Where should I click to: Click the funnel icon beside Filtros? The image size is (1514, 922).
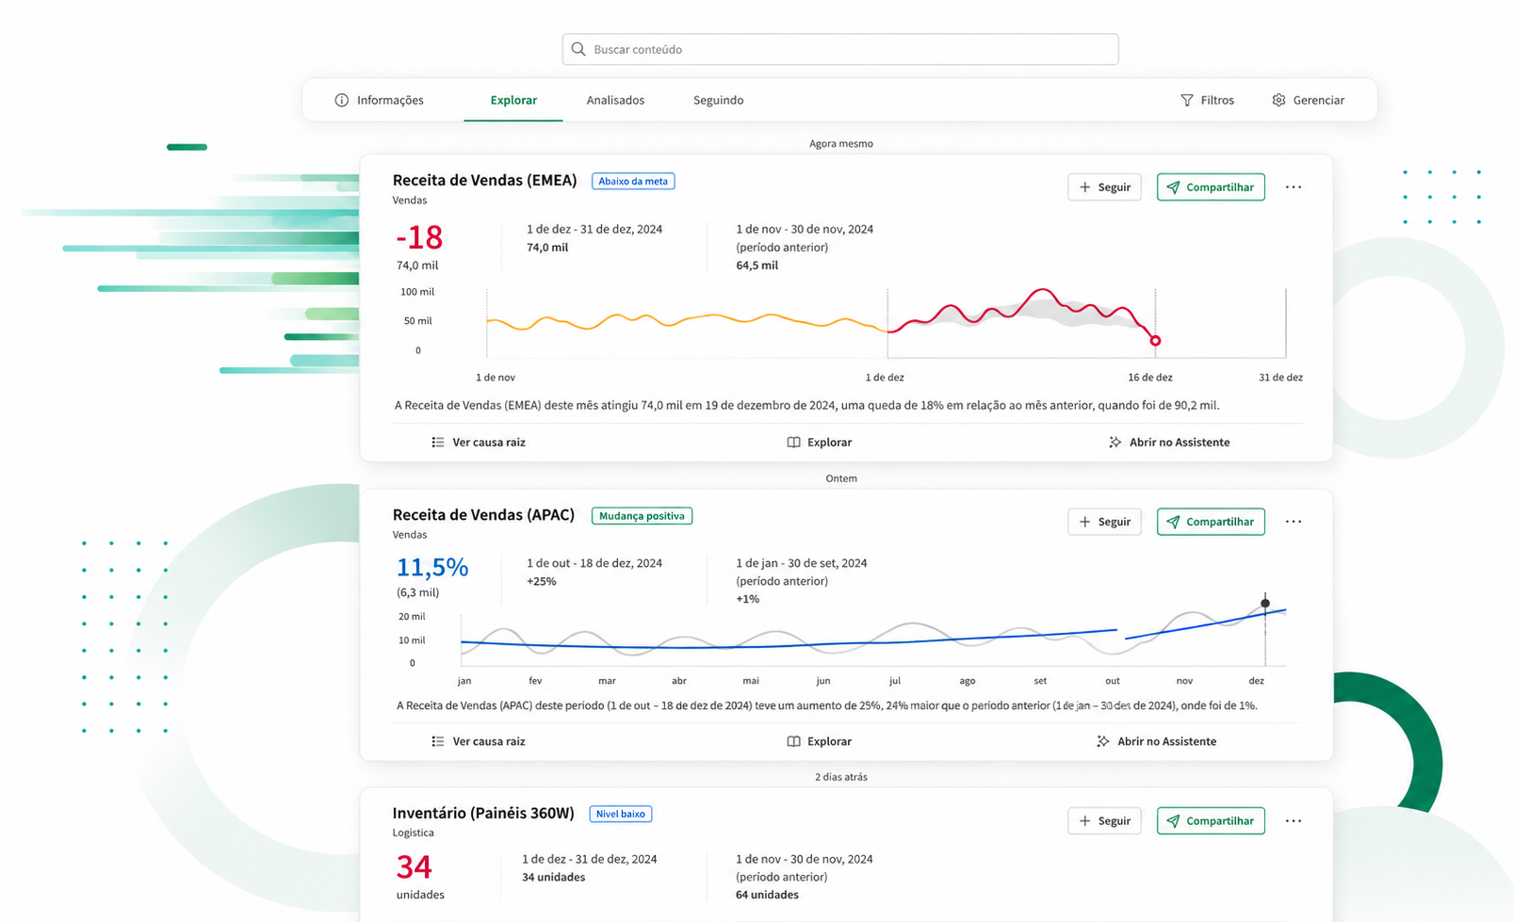(1187, 100)
